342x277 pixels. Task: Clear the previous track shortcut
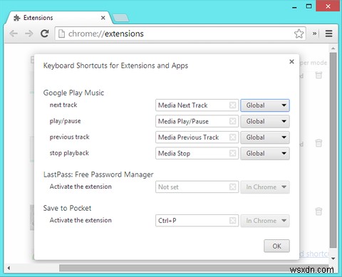(233, 137)
